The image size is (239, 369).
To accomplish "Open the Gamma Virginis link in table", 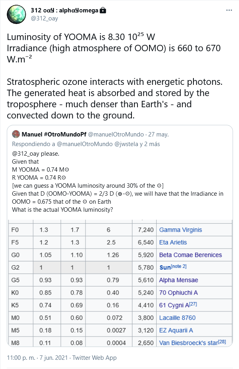I will (181, 230).
